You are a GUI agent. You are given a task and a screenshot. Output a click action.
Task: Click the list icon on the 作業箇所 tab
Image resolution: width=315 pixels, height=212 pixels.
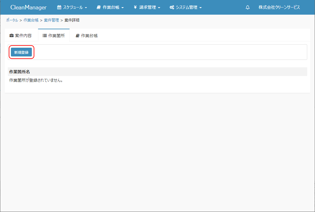[x=45, y=36]
